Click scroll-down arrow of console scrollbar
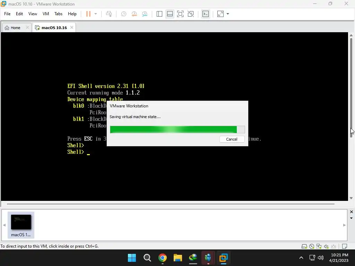The height and width of the screenshot is (266, 355). [351, 198]
